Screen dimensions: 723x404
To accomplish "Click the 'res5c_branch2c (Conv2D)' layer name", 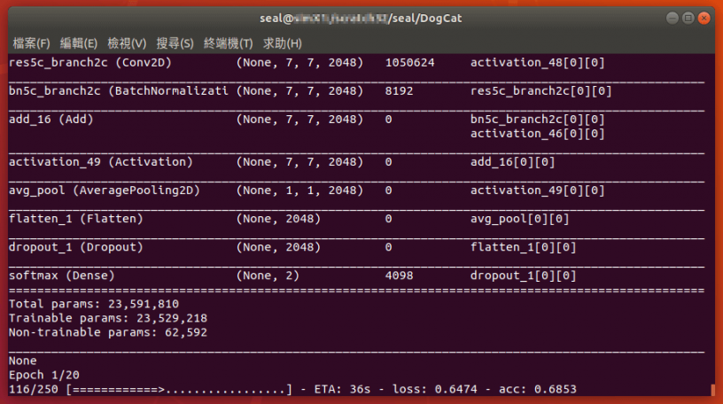I will 89,63.
